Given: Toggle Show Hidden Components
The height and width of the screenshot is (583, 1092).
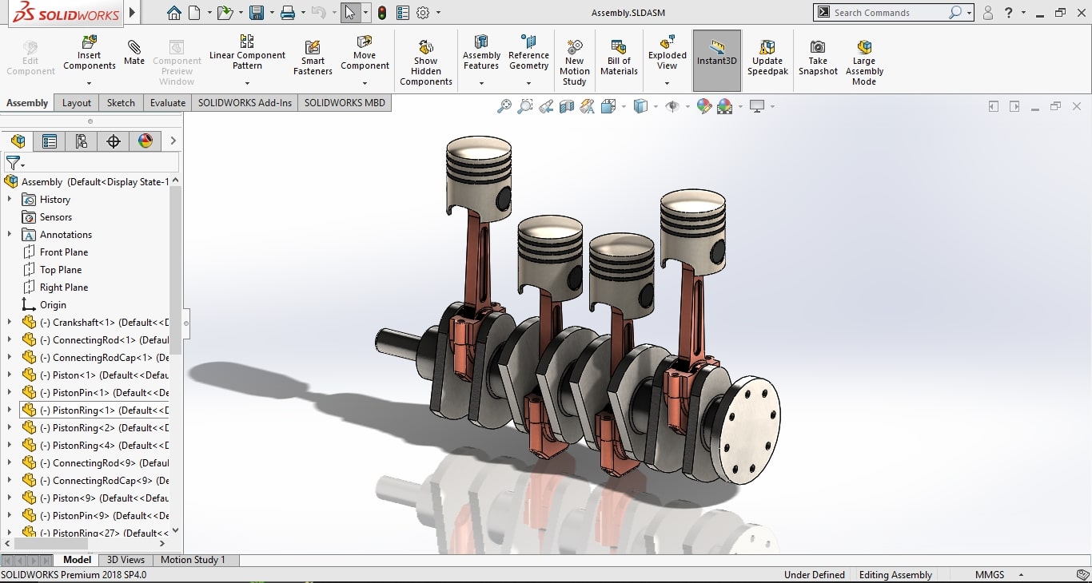Looking at the screenshot, I should tap(426, 48).
